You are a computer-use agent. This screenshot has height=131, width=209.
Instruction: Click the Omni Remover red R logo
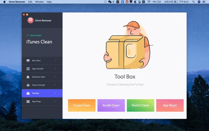pos(31,20)
